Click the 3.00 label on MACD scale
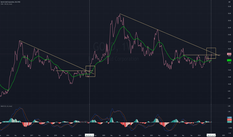Screen dimensions: 233x137 229,106
